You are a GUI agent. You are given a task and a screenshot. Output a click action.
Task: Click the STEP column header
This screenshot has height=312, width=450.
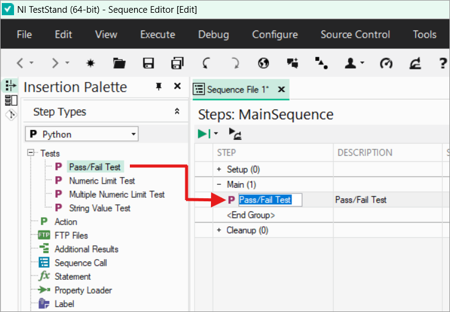[273, 153]
